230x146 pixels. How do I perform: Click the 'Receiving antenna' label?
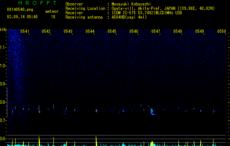point(84,17)
